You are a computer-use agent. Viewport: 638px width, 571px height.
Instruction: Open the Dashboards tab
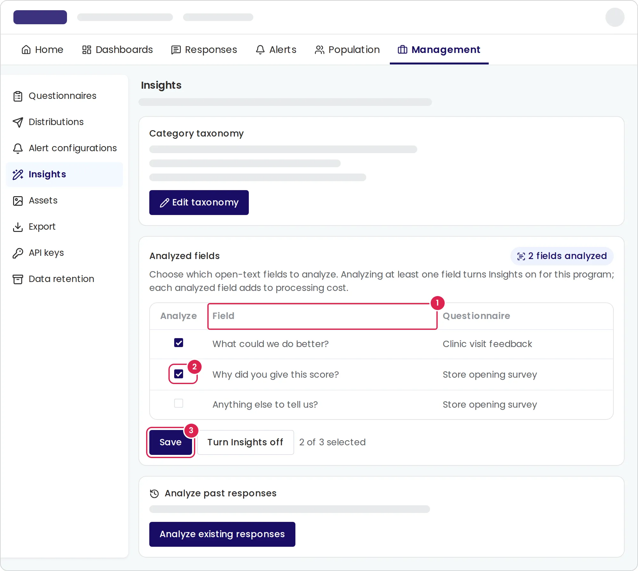pos(117,50)
